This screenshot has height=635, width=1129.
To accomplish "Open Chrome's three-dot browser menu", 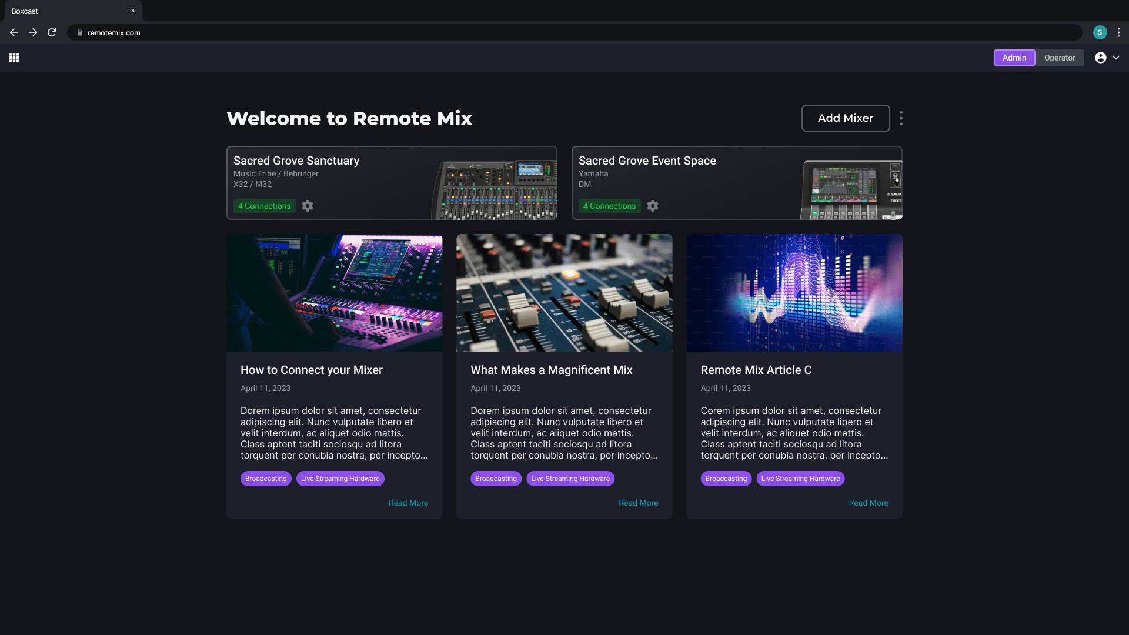I will tap(1118, 33).
